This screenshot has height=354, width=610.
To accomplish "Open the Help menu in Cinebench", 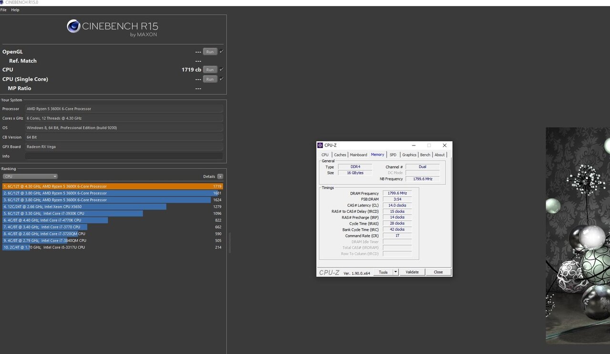I will [15, 10].
